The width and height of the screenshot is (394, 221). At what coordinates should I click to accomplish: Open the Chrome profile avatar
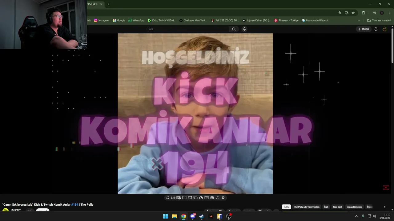pyautogui.click(x=382, y=13)
